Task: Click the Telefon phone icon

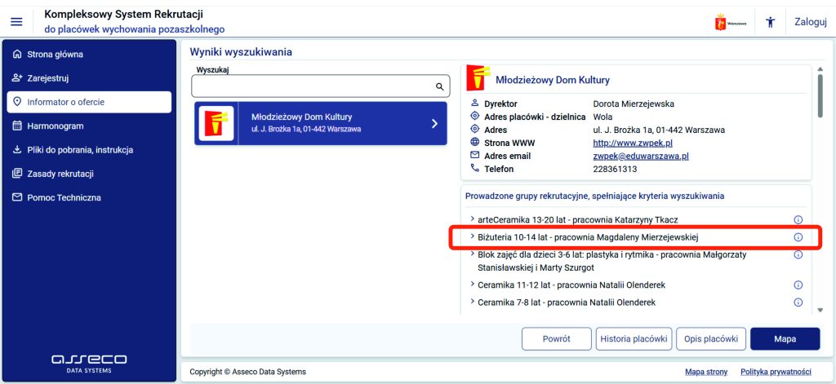Action: [475, 168]
